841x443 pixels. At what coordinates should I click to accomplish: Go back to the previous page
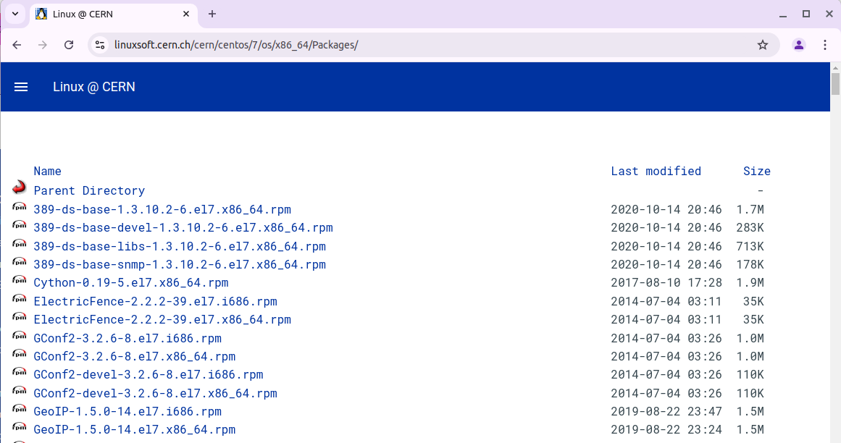pyautogui.click(x=17, y=45)
